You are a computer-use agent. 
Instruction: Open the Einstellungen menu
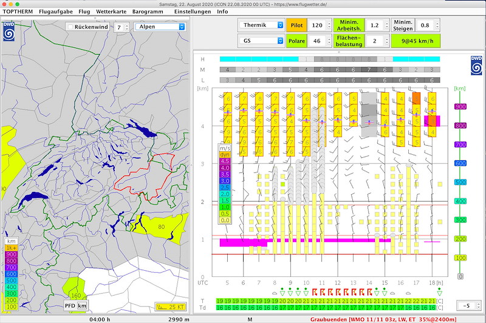[193, 12]
